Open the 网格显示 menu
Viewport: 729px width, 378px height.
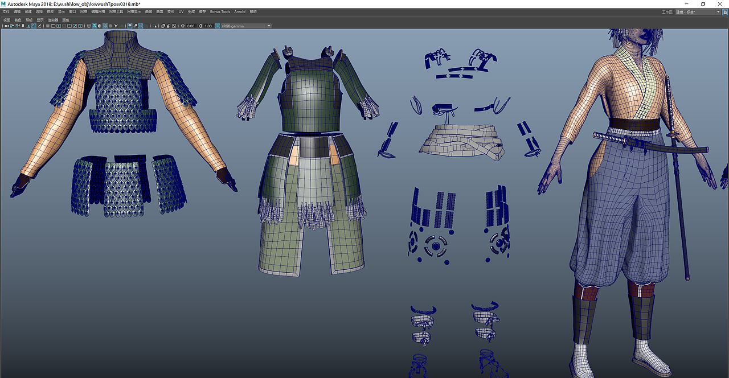pos(134,11)
